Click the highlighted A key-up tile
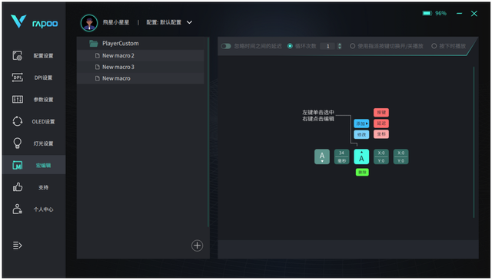This screenshot has width=492, height=280. click(x=361, y=156)
